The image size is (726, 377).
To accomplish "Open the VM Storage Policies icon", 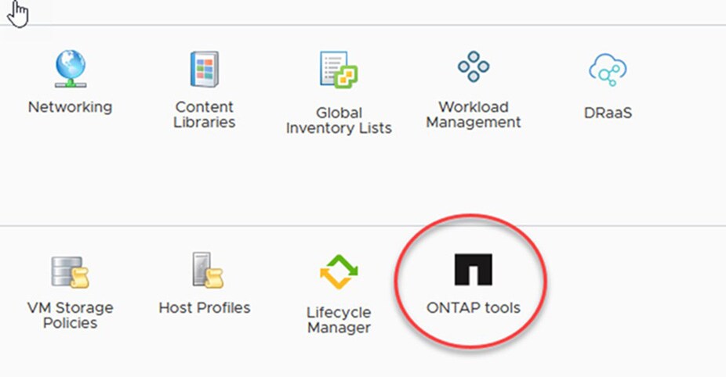I will 70,272.
